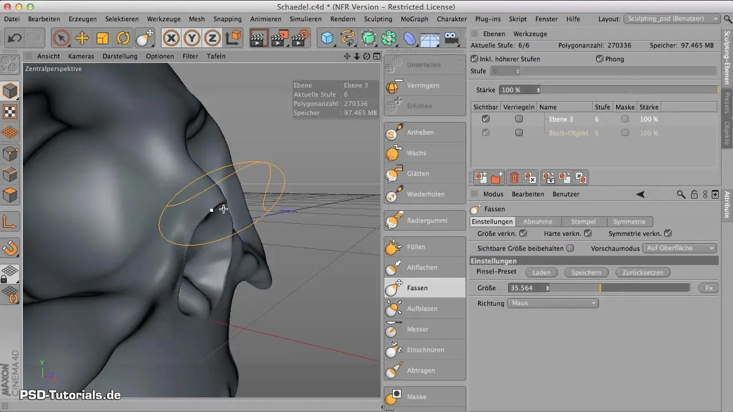
Task: Select the Wachs sculpt brush
Action: 425,153
